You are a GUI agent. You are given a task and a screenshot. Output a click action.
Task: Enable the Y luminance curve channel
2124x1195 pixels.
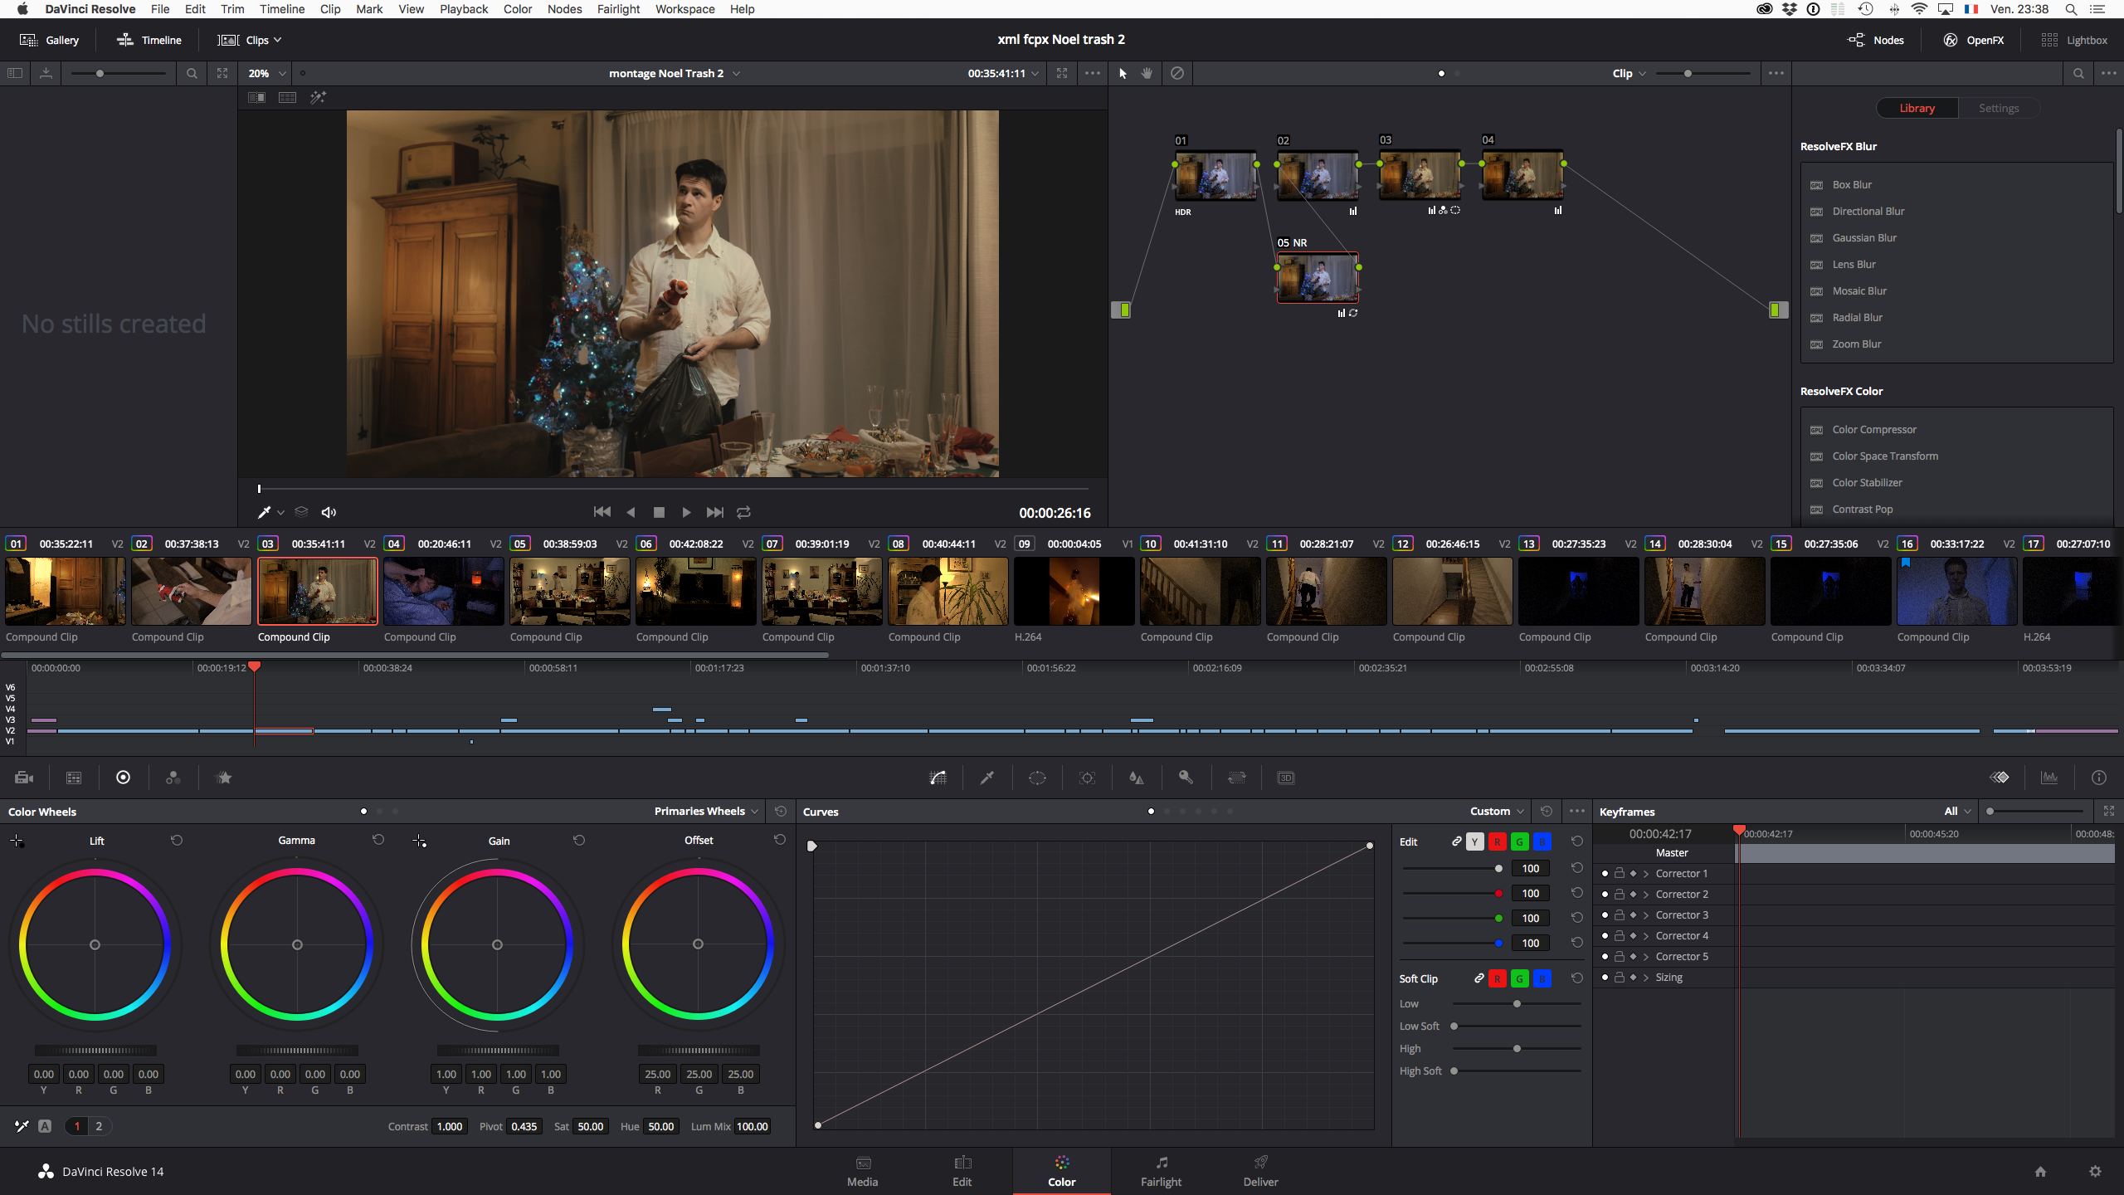pyautogui.click(x=1474, y=841)
